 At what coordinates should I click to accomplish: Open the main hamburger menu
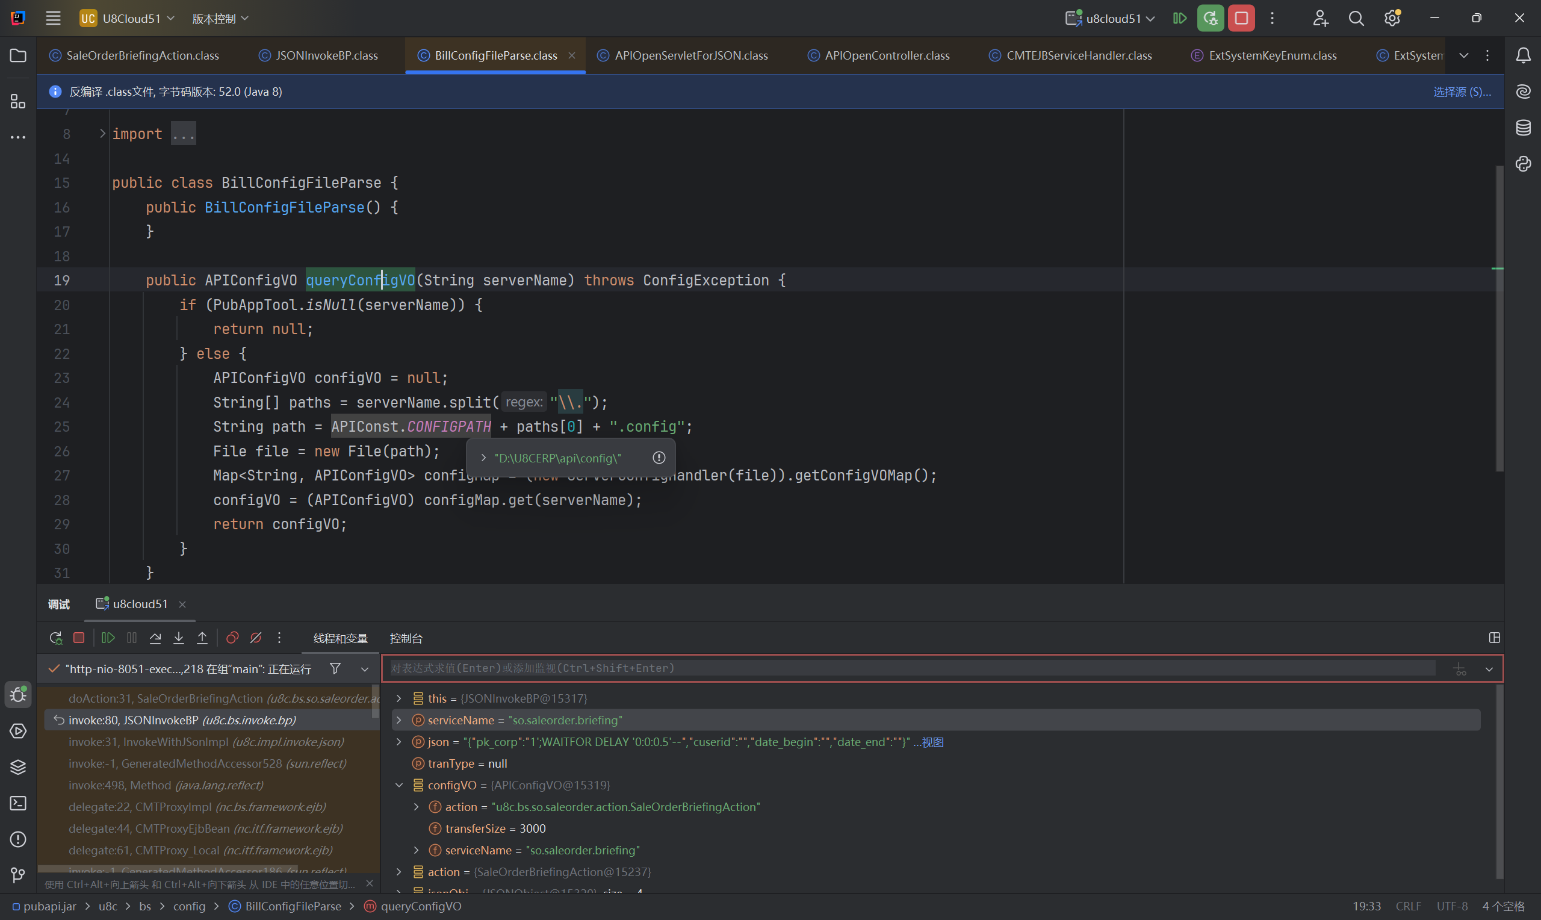[x=54, y=19]
